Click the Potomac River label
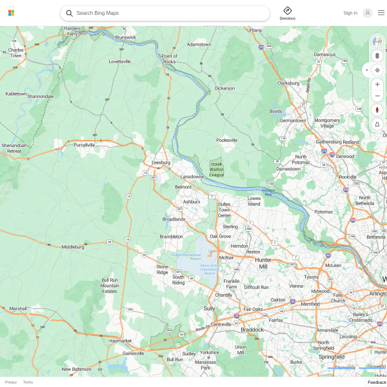This screenshot has height=387, width=387. pos(268,192)
